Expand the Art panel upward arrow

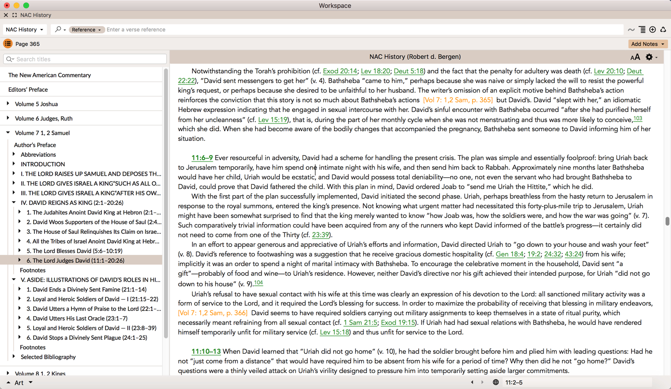pos(8,383)
